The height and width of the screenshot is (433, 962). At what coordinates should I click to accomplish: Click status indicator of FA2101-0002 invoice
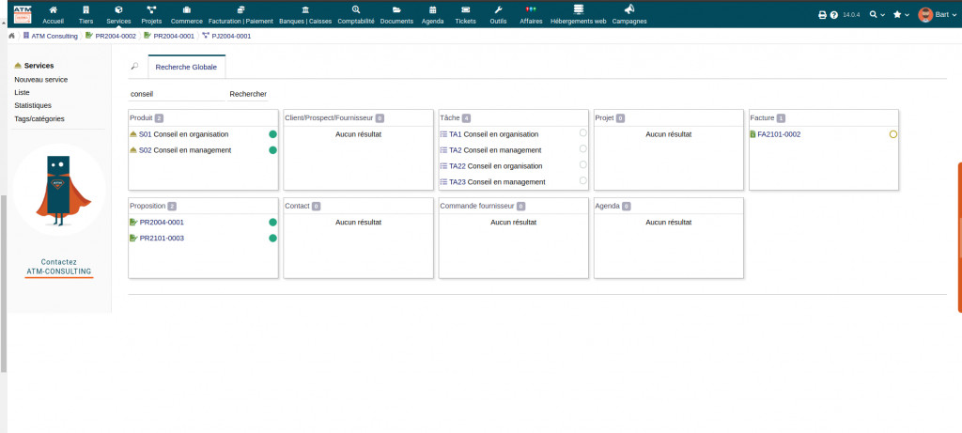(893, 134)
